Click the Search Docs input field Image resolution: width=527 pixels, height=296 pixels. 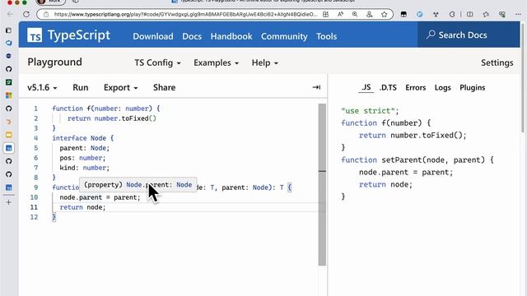(469, 35)
